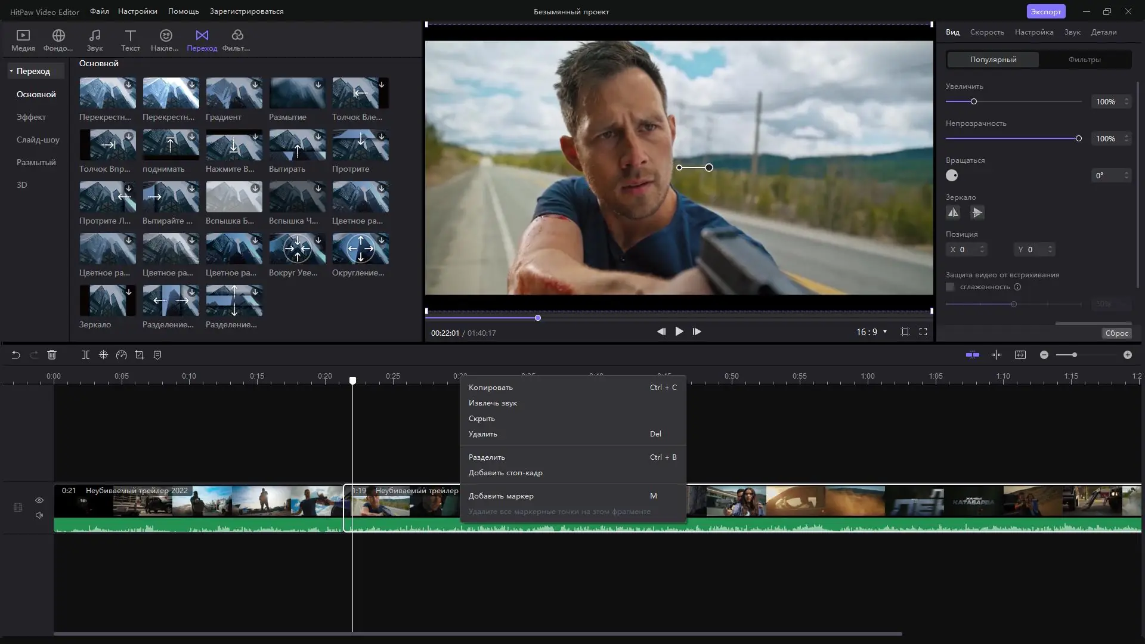
Task: Open the 16:9 aspect ratio dropdown
Action: tap(871, 332)
